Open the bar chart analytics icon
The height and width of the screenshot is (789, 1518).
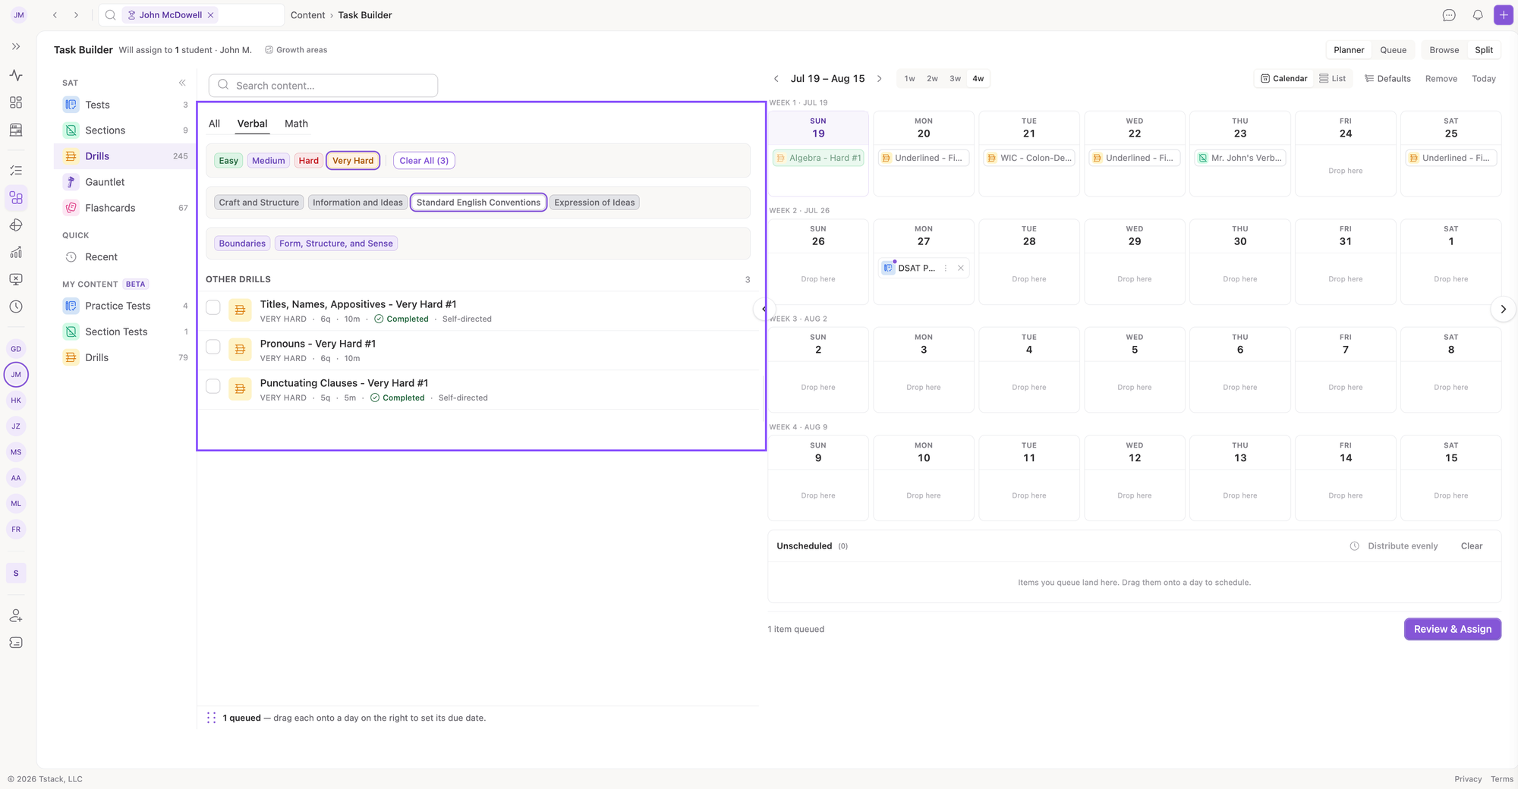[16, 253]
